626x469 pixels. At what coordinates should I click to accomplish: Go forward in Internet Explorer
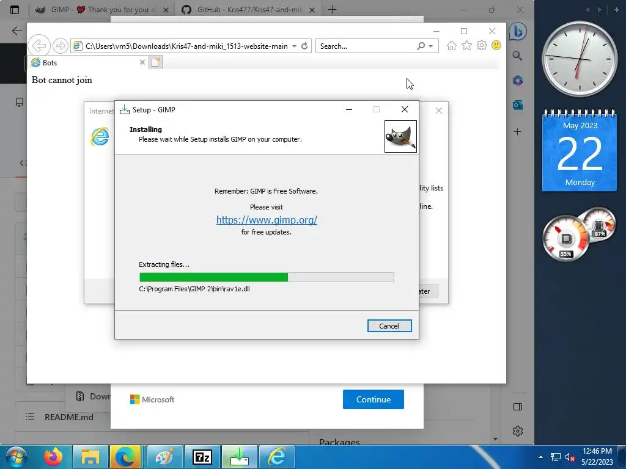click(61, 46)
